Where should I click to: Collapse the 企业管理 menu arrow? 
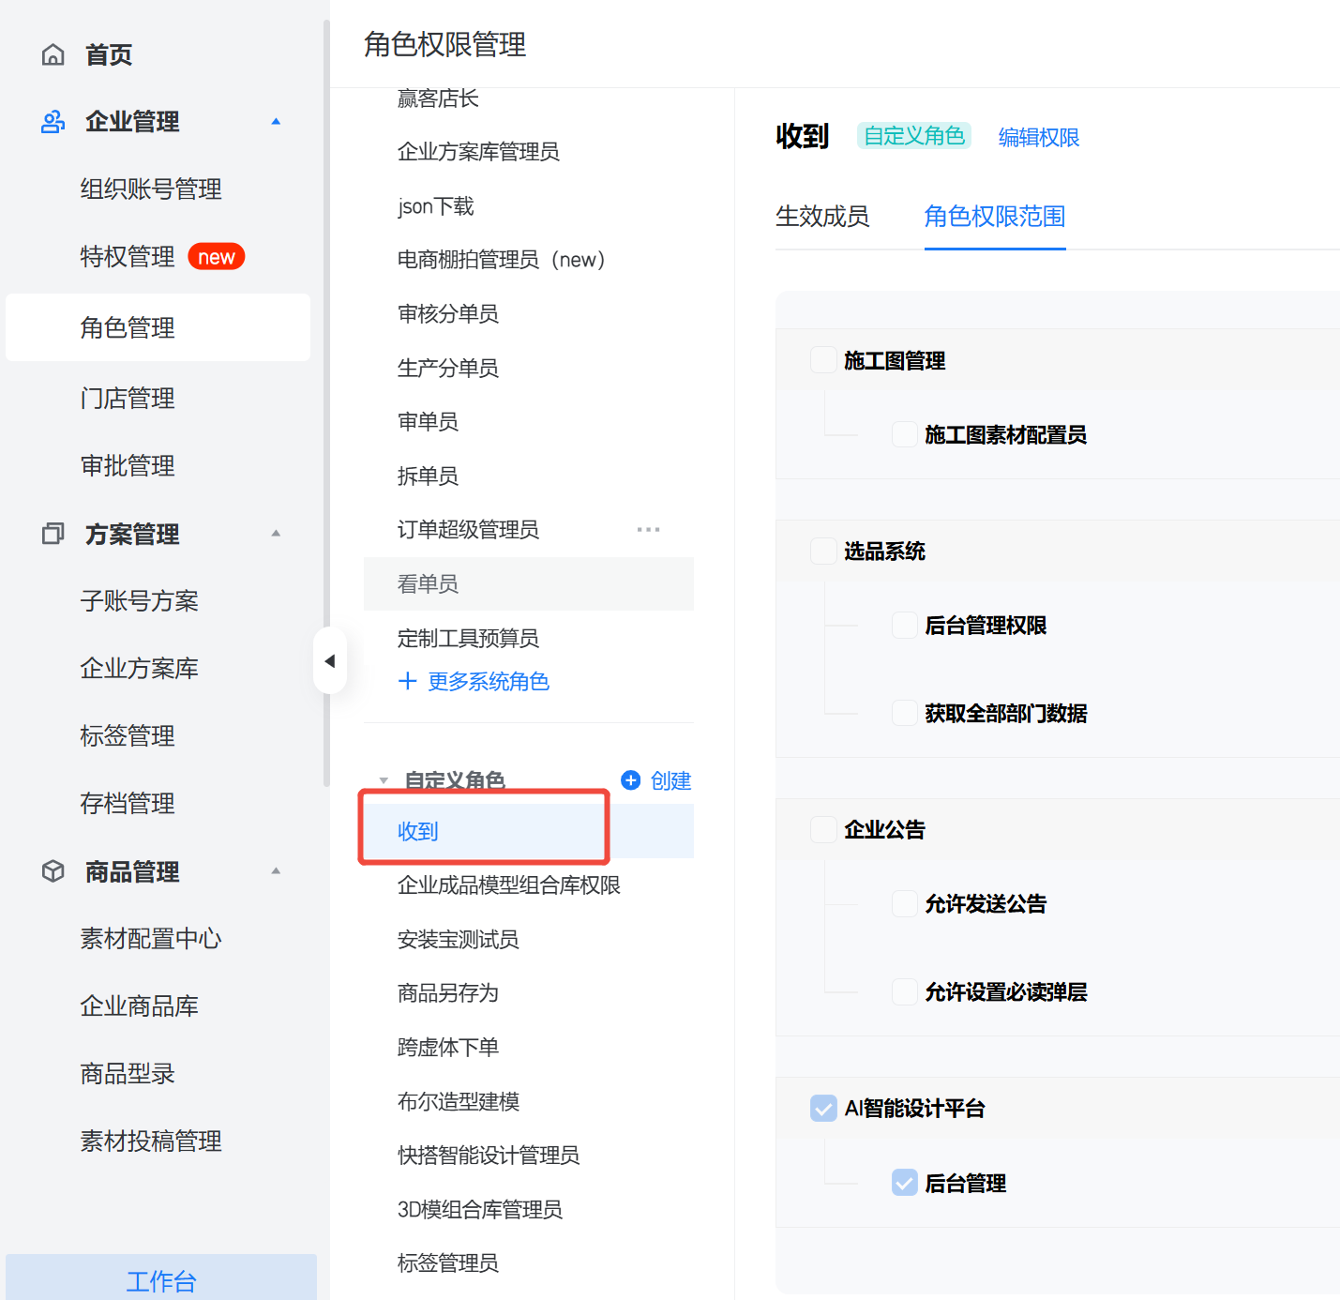click(276, 122)
